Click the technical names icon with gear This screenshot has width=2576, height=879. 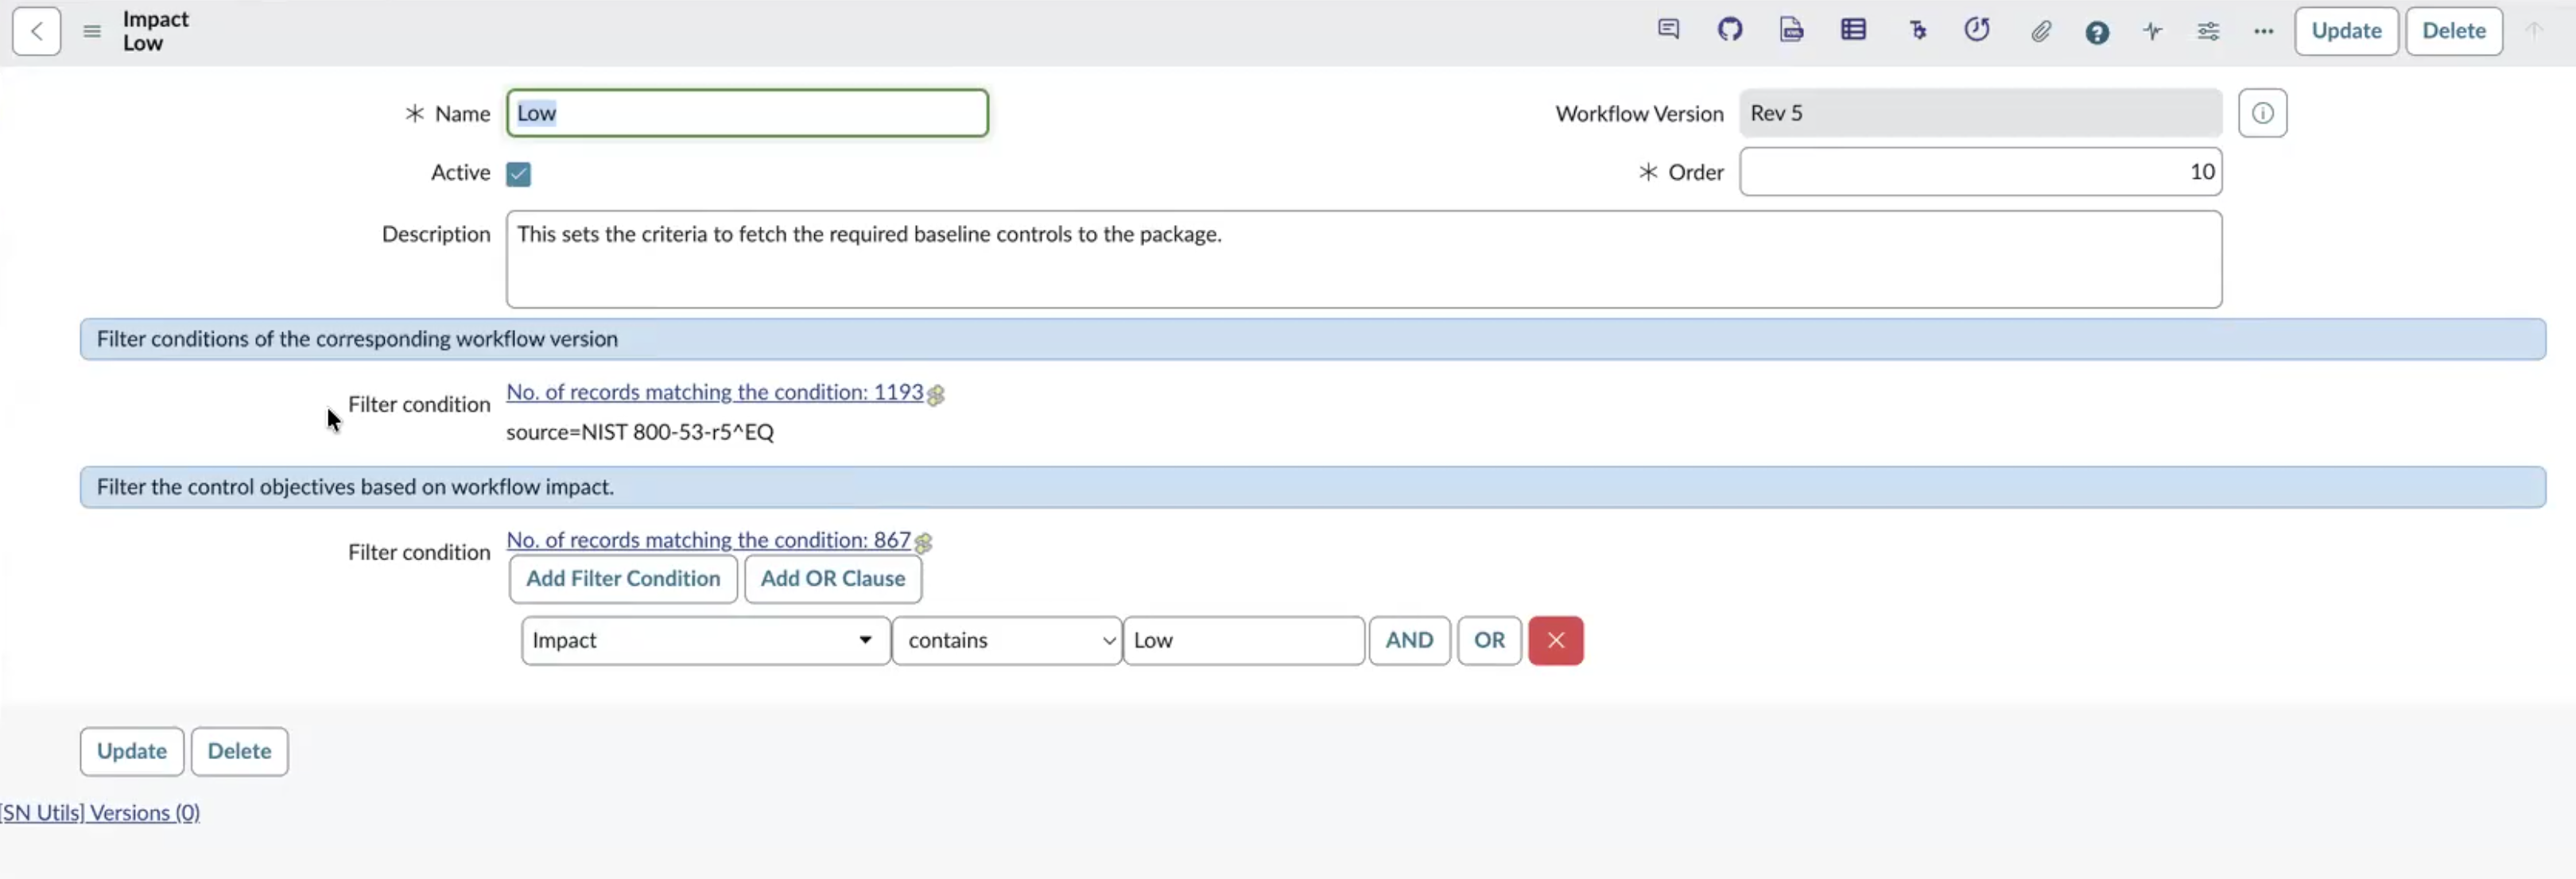1917,30
